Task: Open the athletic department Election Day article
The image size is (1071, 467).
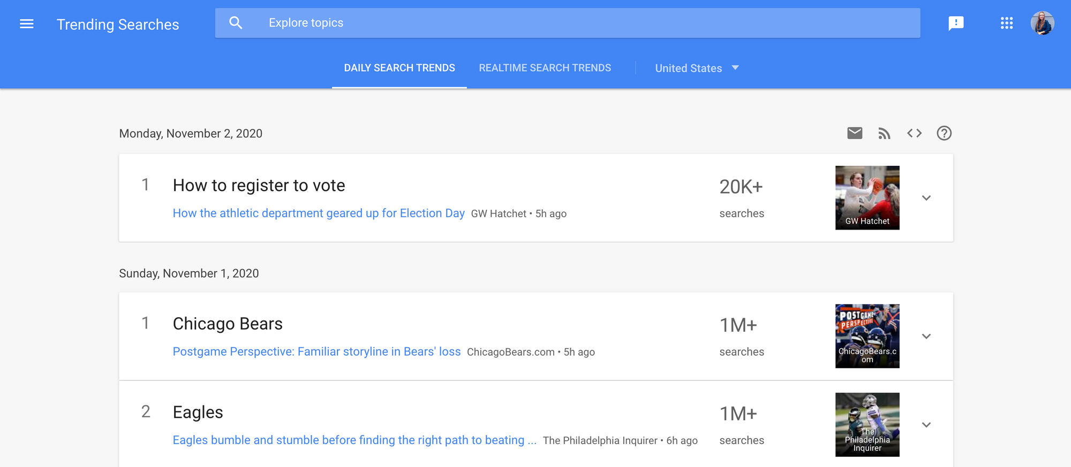Action: [319, 213]
